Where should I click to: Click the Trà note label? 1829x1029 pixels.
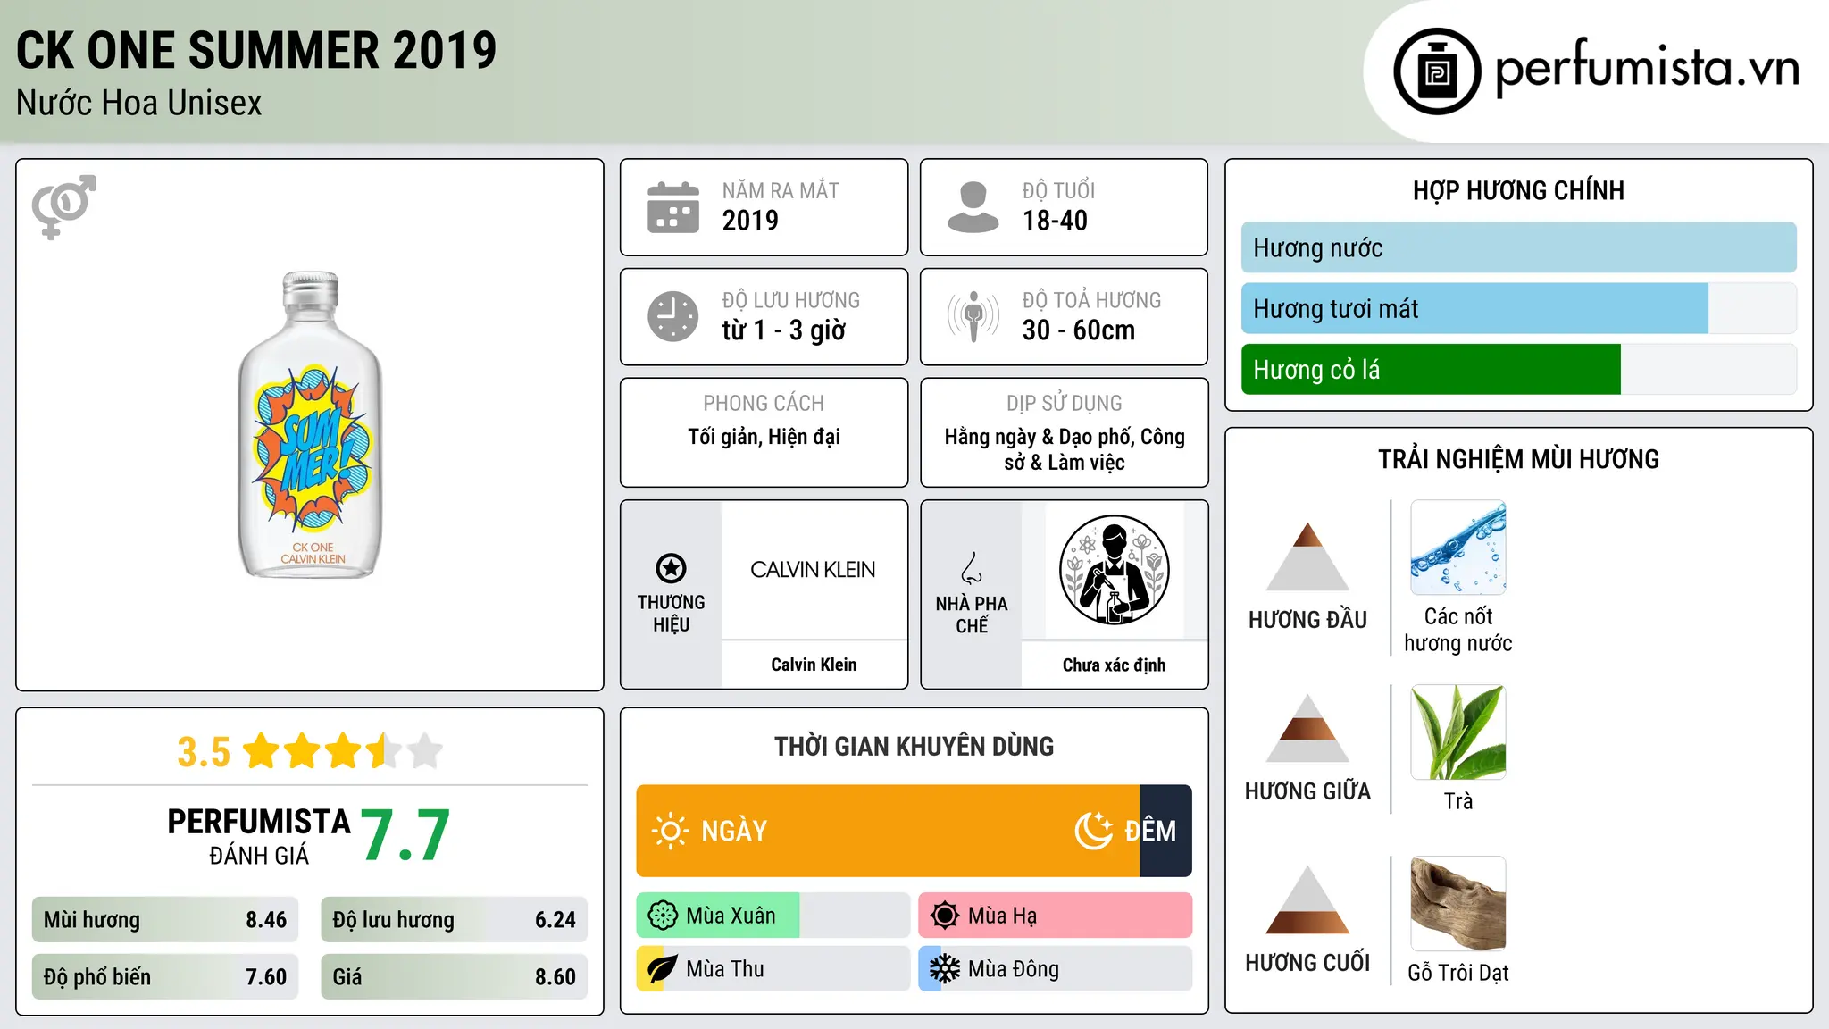point(1458,801)
